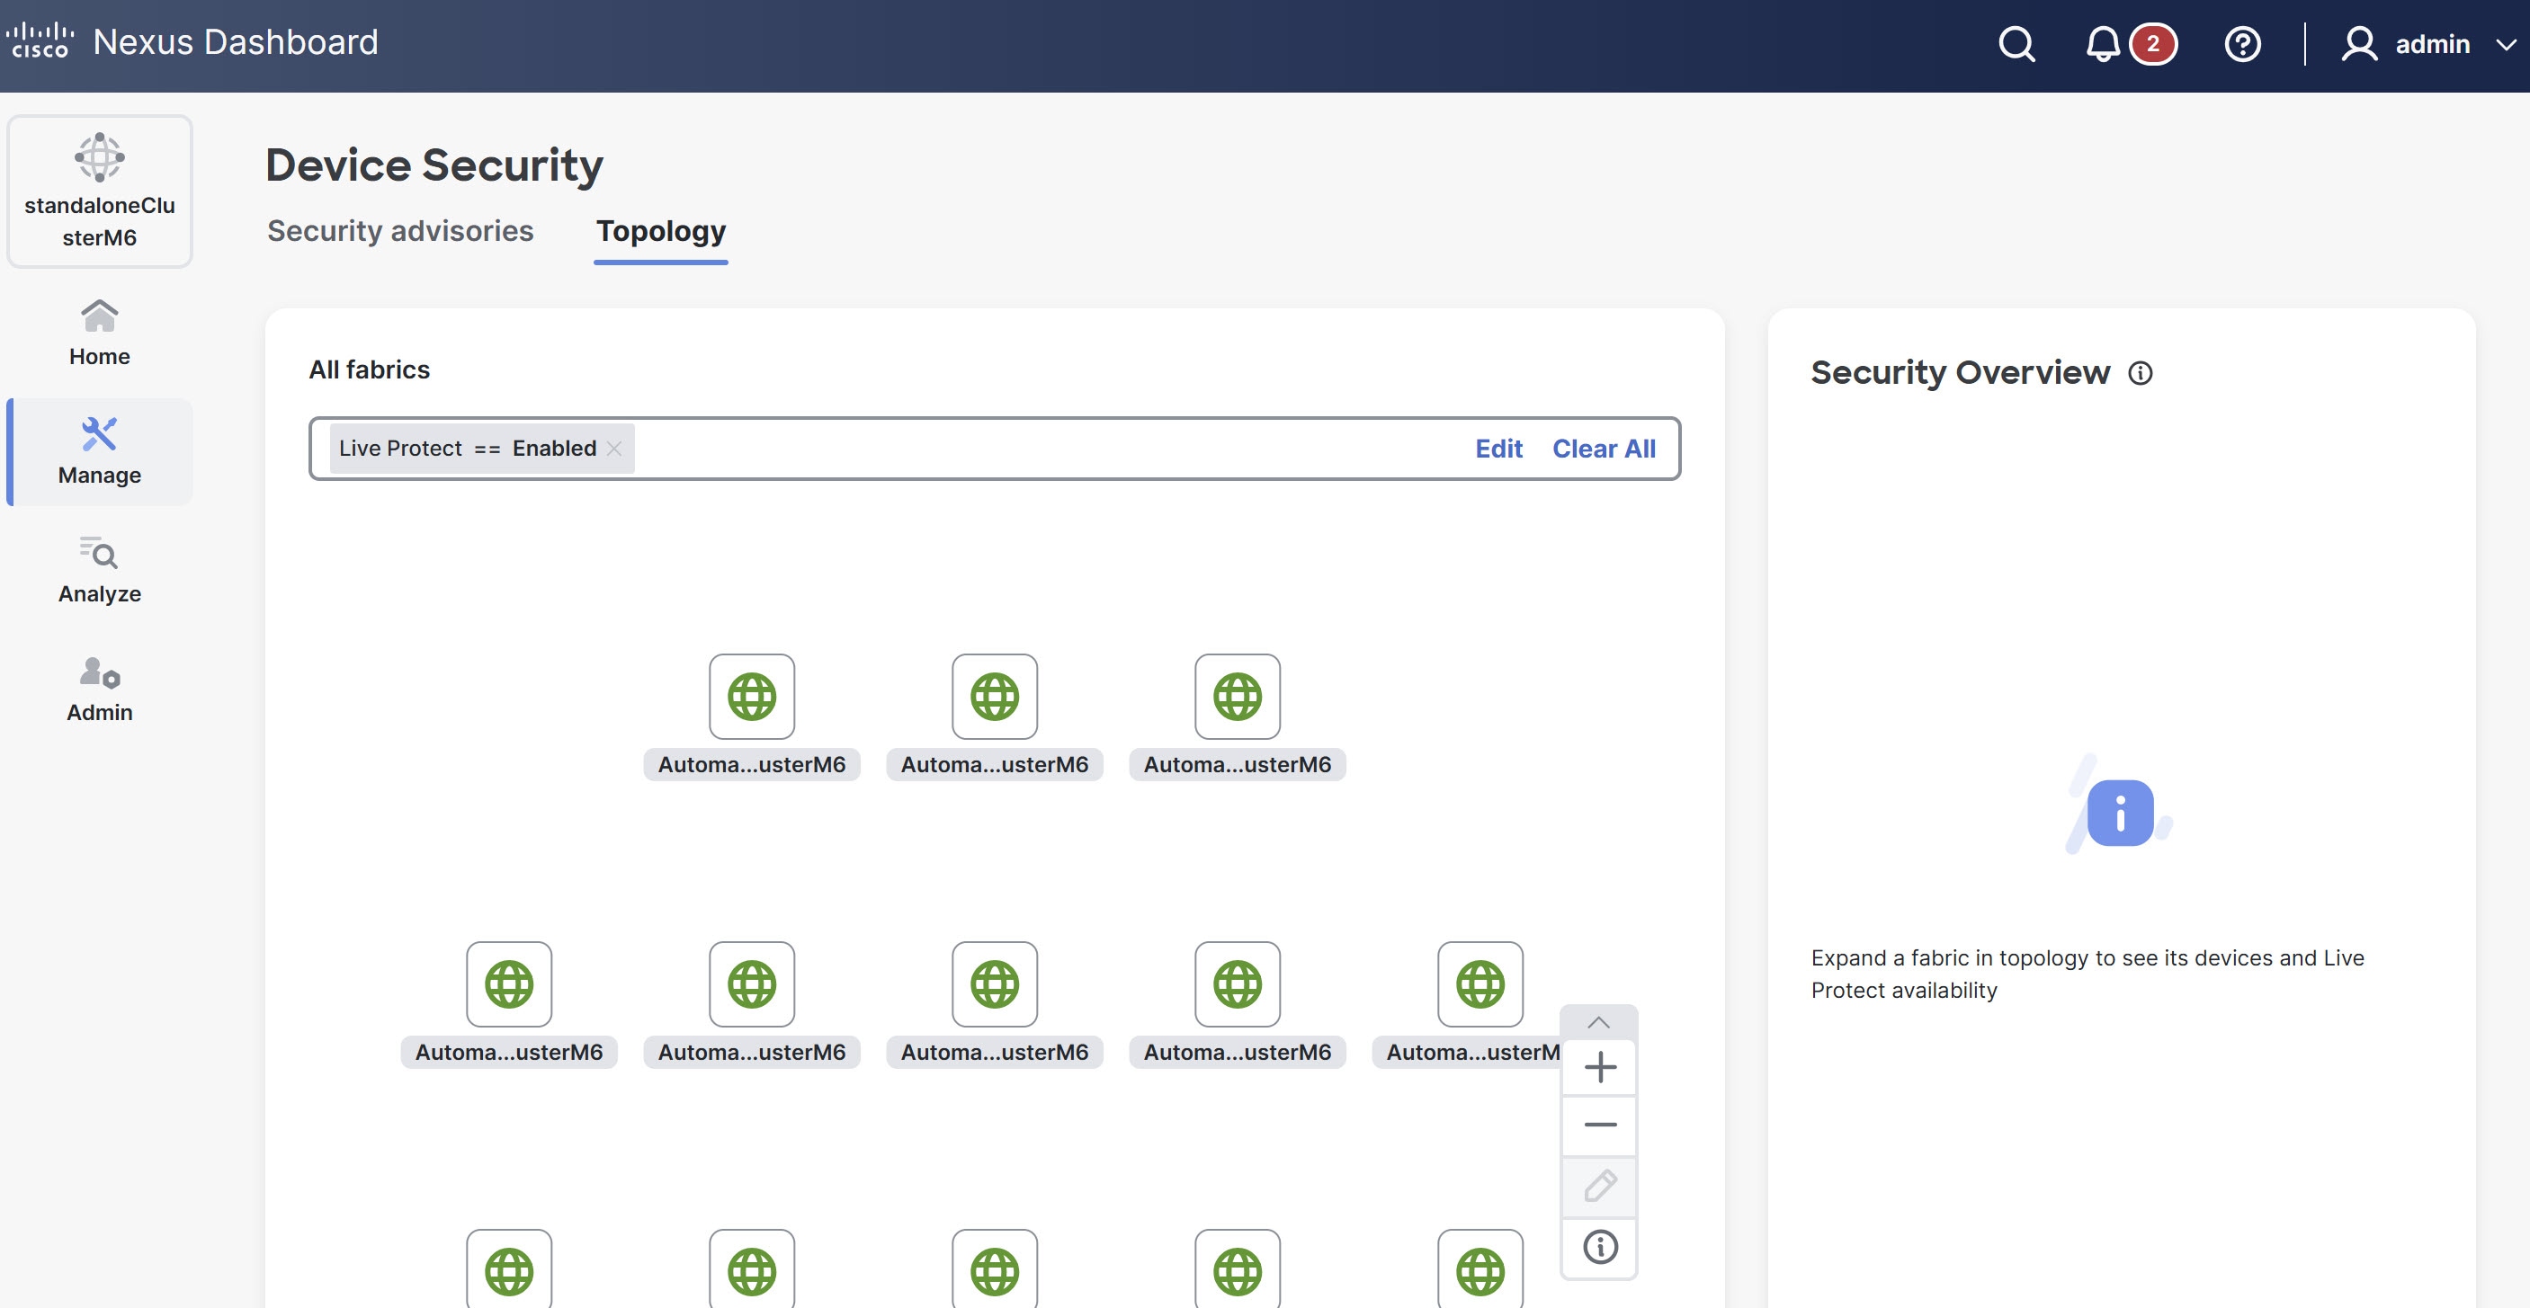Viewport: 2530px width, 1308px height.
Task: Open the notifications bell icon
Action: (x=2103, y=44)
